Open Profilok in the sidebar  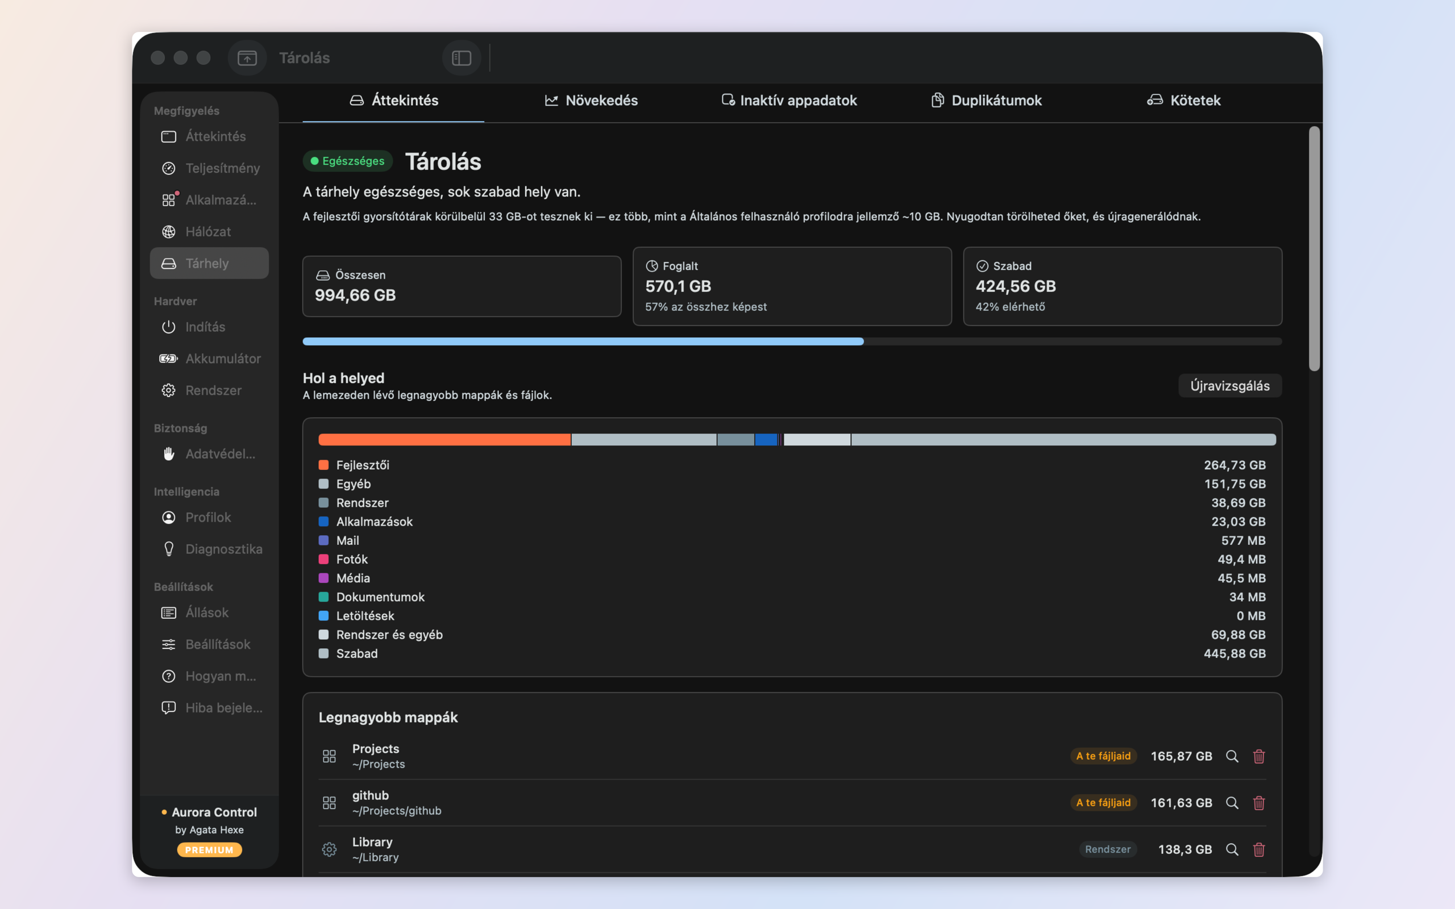[209, 517]
